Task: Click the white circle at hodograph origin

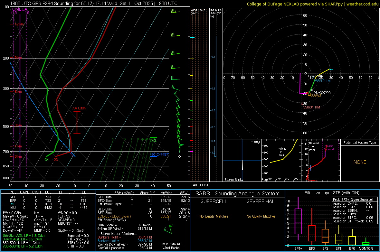Action: [x=306, y=73]
